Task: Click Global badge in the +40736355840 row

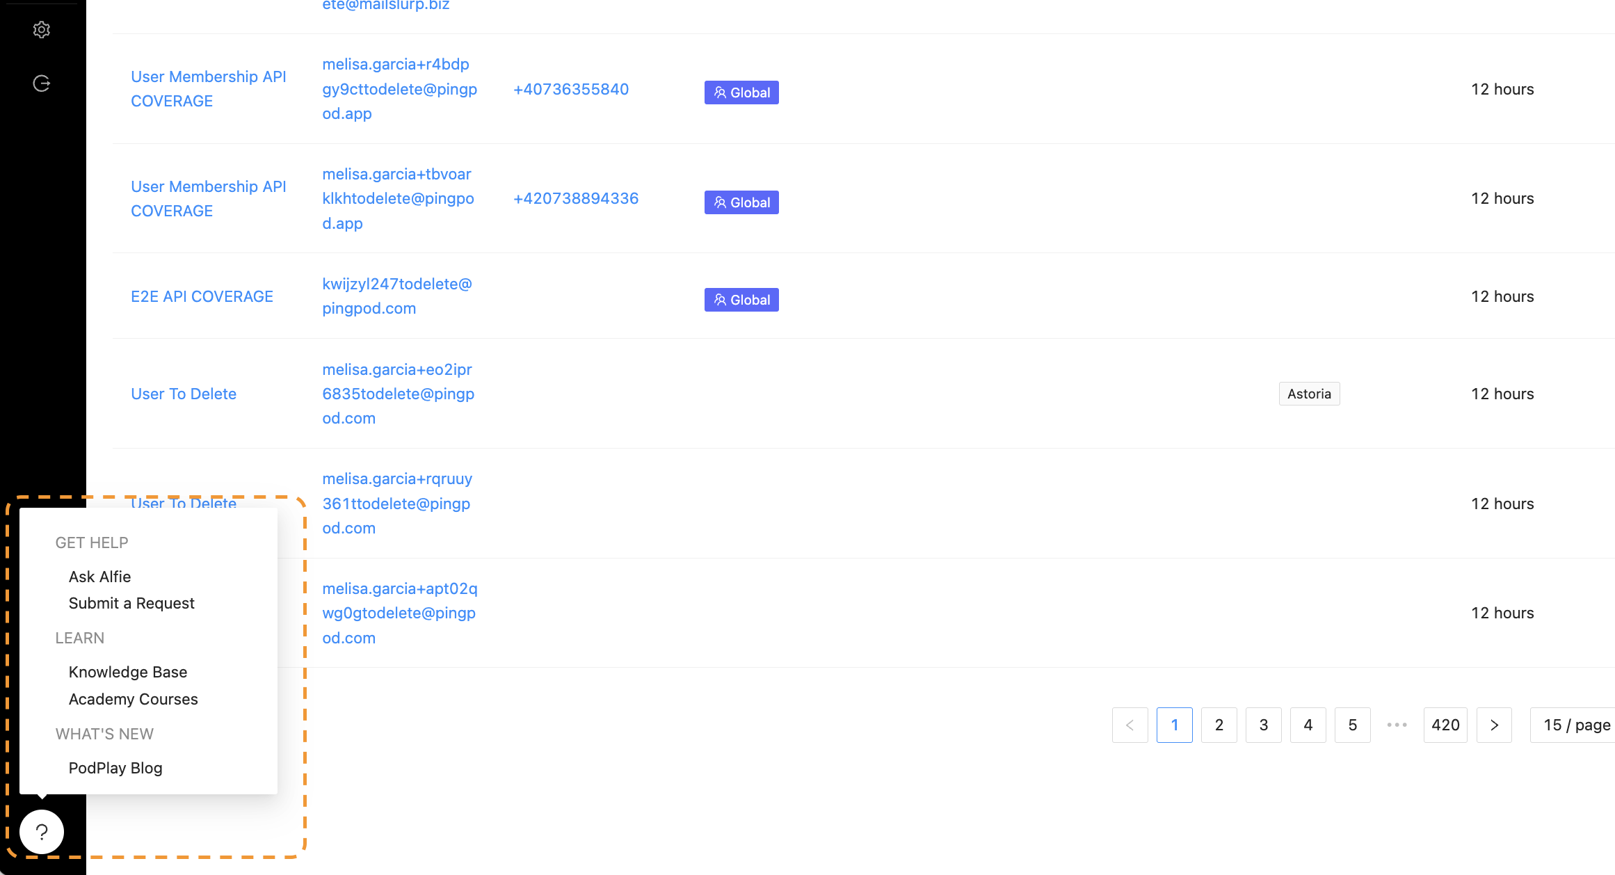Action: coord(741,93)
